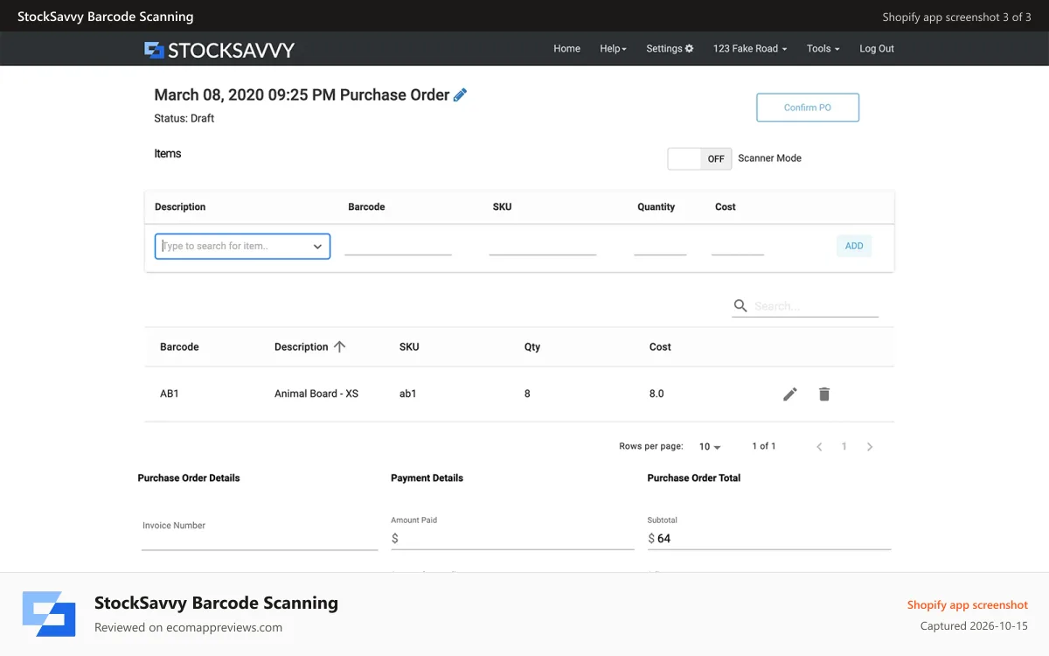Viewport: 1049px width, 656px height.
Task: Click 'Payment Details' heading
Action: tap(427, 478)
